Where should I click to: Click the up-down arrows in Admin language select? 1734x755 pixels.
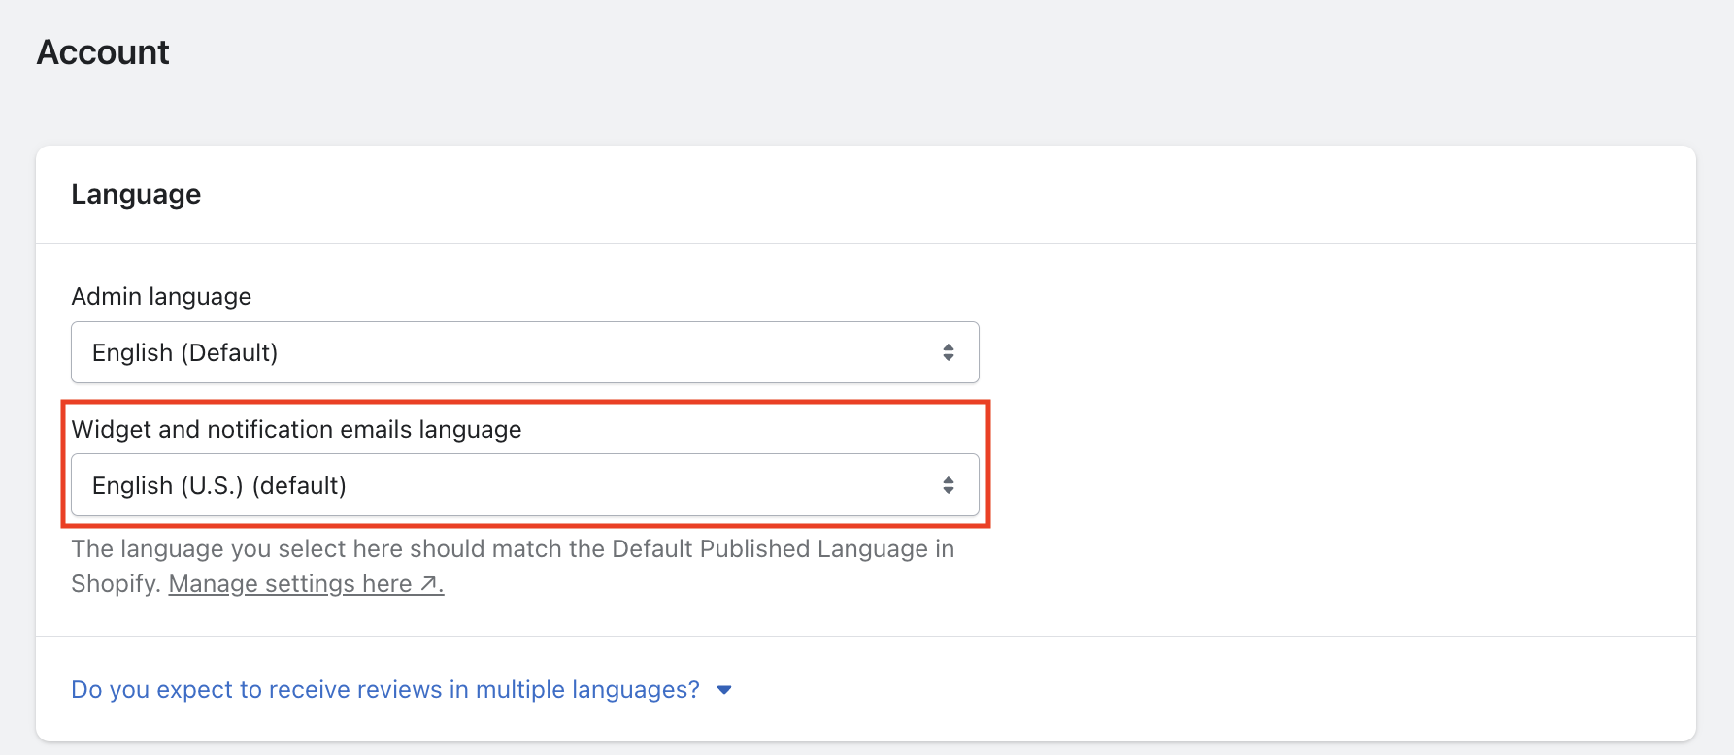(948, 352)
